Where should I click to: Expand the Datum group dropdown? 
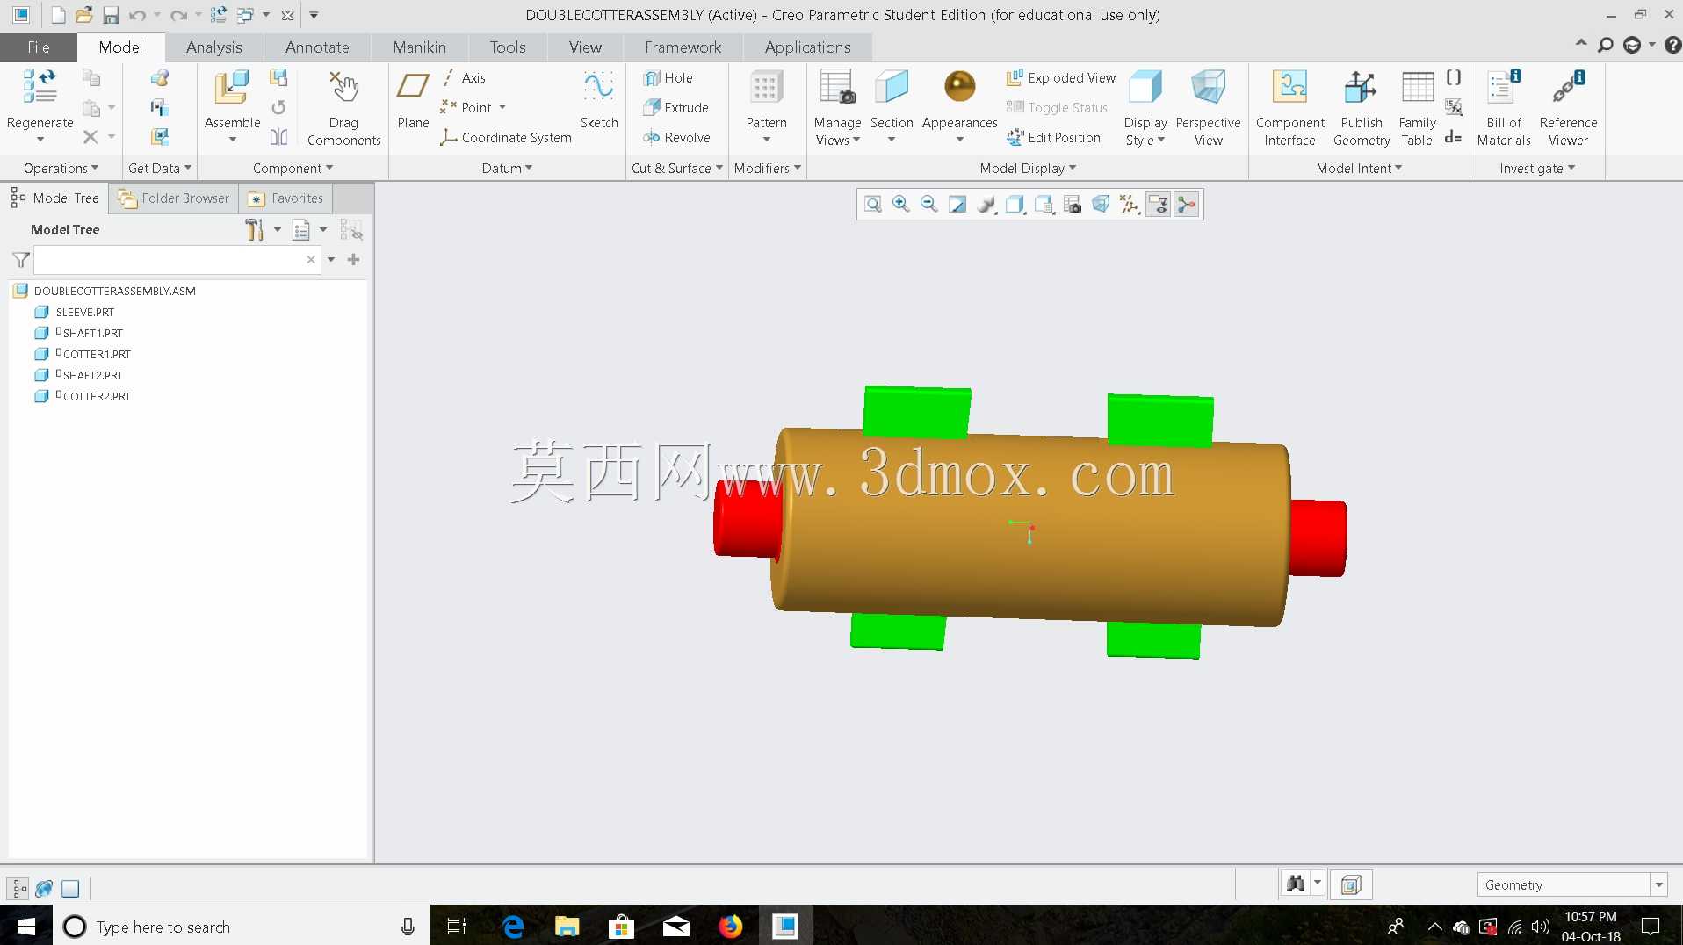pyautogui.click(x=507, y=169)
